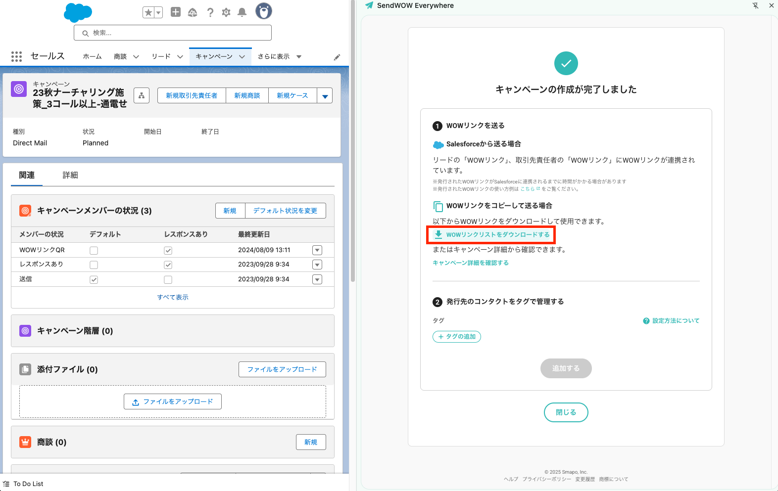Screen dimensions: 778x491
Task: Click the Salesforce cloud logo
Action: (78, 12)
